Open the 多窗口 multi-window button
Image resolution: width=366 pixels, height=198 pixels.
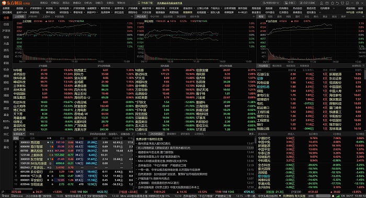tap(290, 3)
